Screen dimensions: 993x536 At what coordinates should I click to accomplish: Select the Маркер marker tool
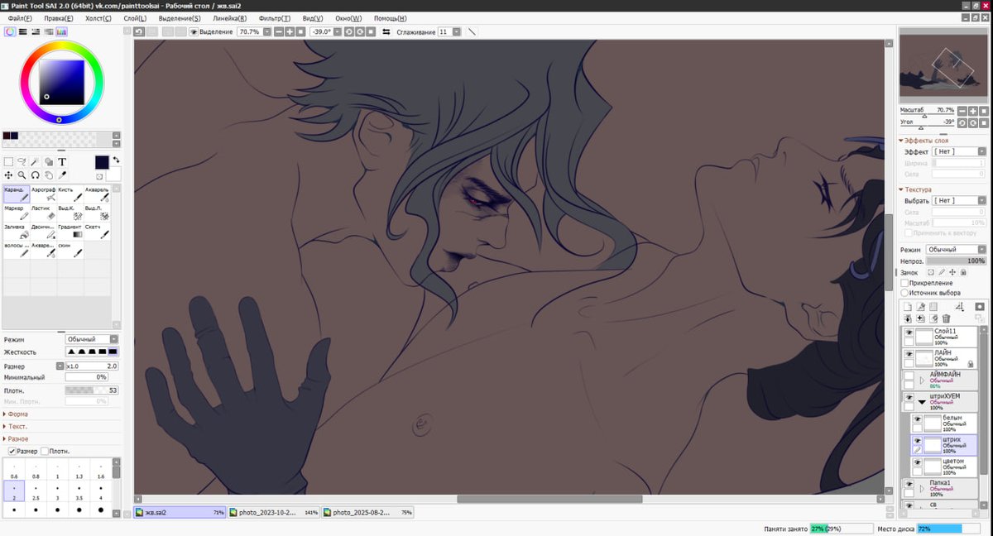[x=17, y=213]
